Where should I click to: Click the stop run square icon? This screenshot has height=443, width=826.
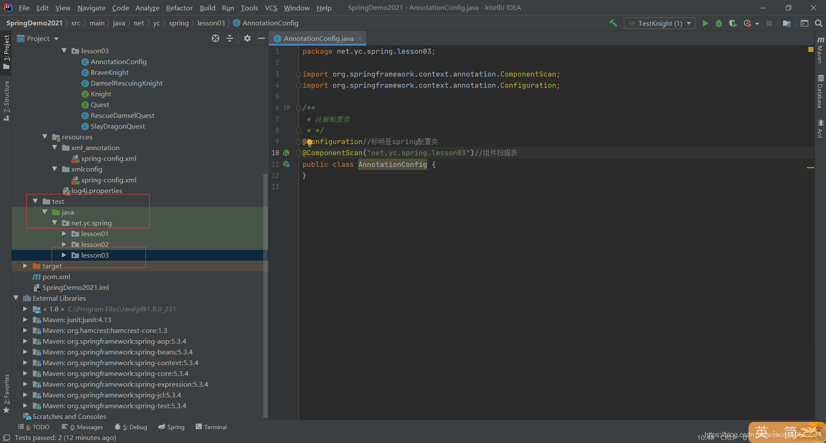pyautogui.click(x=769, y=23)
